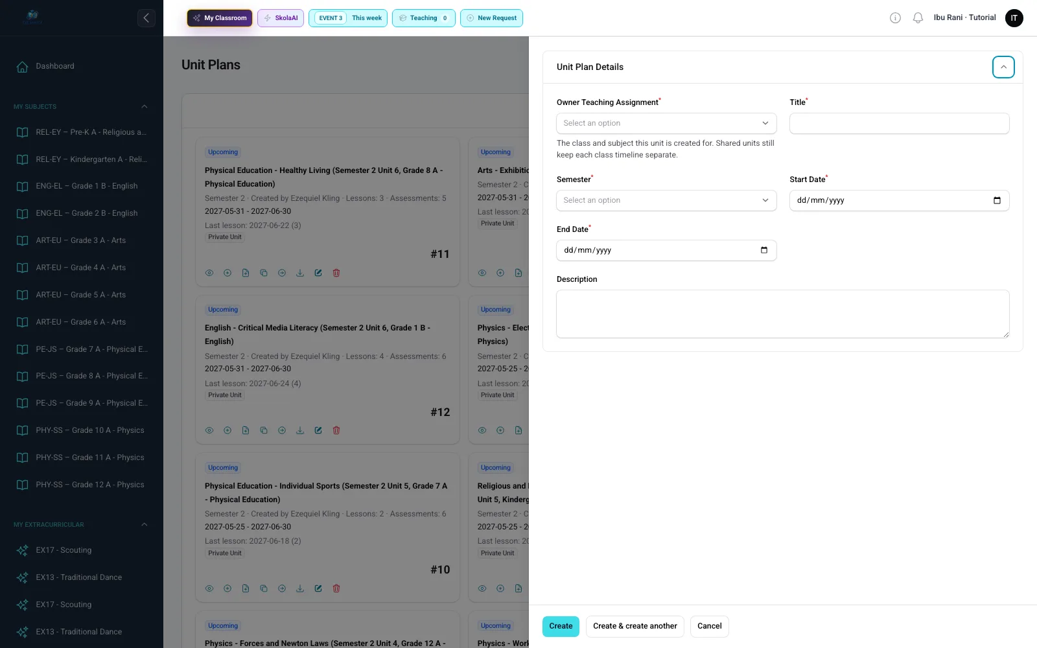
Task: Collapse the Unit Plan Details section
Action: pos(1003,67)
